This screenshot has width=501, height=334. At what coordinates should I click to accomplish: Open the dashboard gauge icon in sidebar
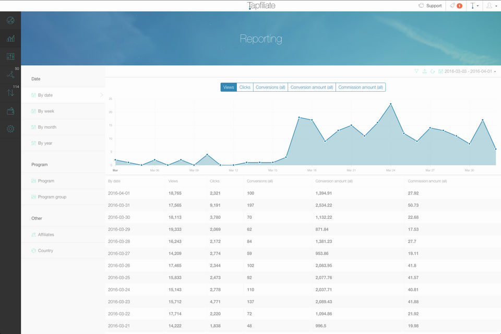(x=10, y=20)
